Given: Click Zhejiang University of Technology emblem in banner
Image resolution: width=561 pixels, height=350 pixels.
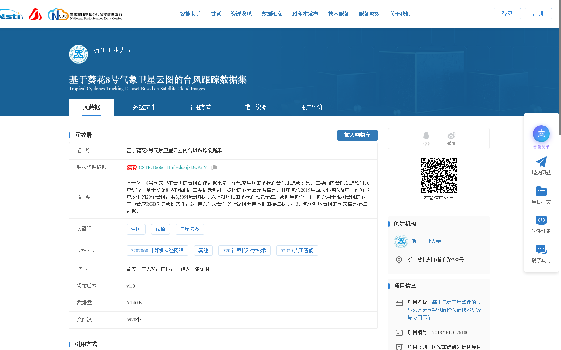Looking at the screenshot, I should 79,54.
